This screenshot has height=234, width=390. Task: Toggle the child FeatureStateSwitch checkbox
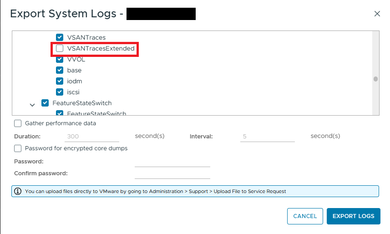pos(60,113)
